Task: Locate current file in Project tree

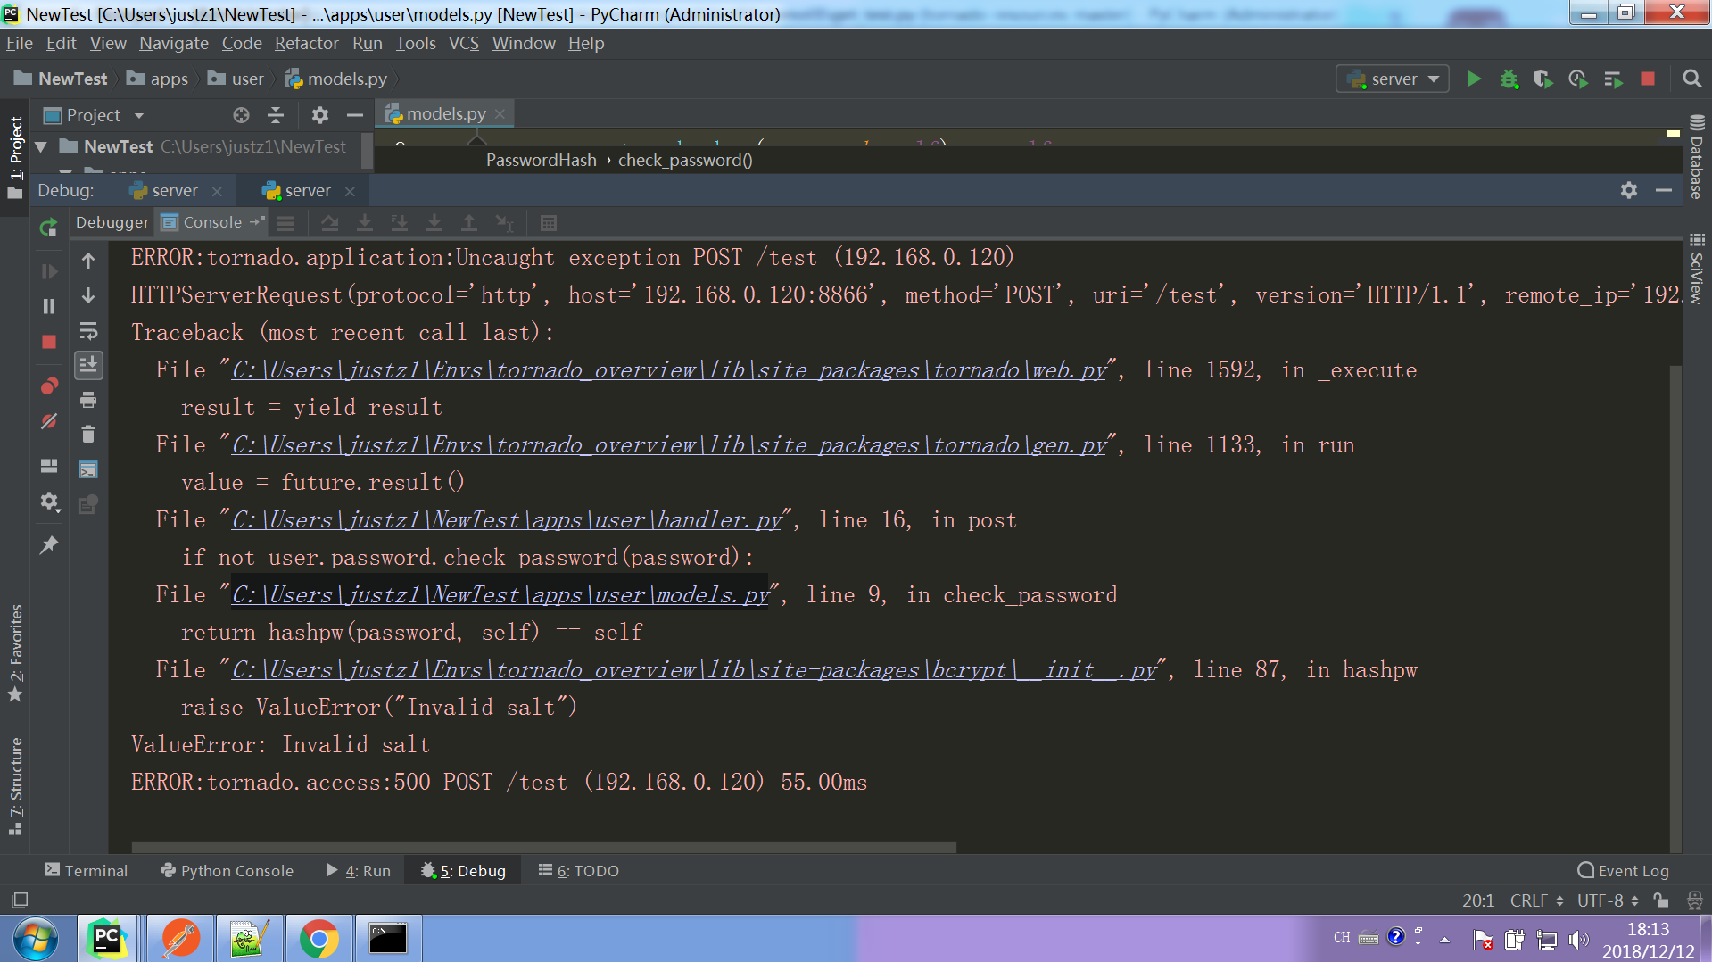Action: [241, 115]
